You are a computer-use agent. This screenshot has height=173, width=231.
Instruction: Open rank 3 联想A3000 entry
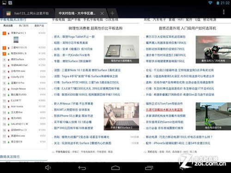point(18,54)
